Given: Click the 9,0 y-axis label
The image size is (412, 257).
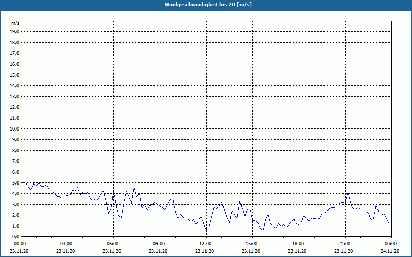Looking at the screenshot, I should click(15, 139).
